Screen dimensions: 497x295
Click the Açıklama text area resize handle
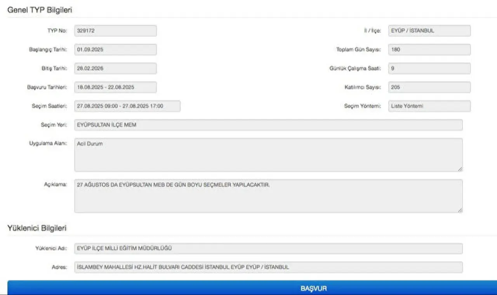[x=460, y=210]
